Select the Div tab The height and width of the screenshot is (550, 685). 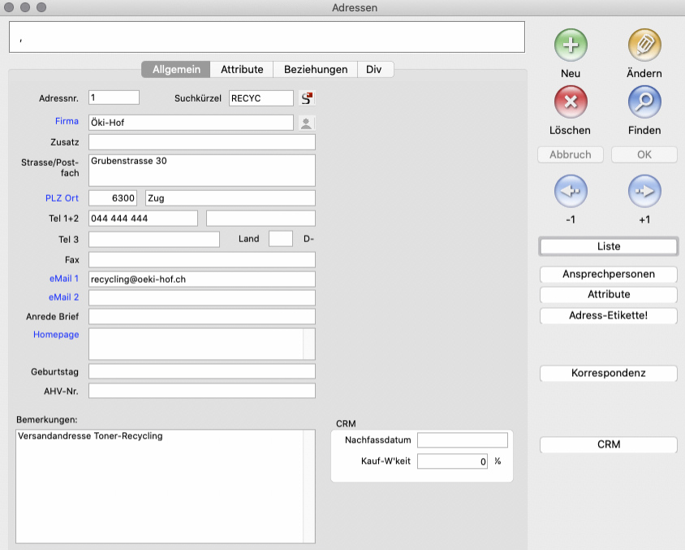374,70
